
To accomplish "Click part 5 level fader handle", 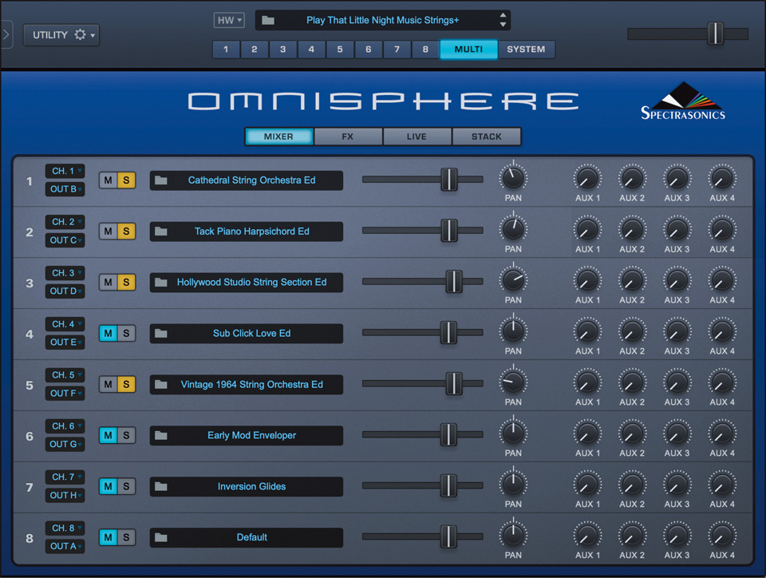I will pyautogui.click(x=454, y=383).
